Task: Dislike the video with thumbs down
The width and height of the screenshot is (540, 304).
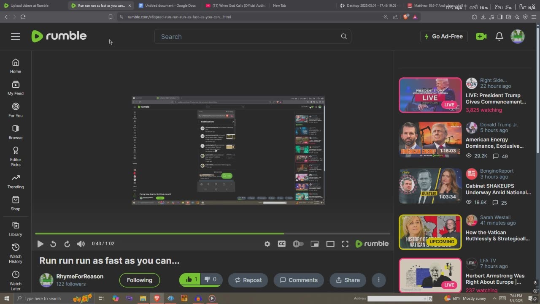Action: coord(211,280)
